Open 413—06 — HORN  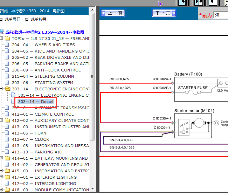pos(29,133)
